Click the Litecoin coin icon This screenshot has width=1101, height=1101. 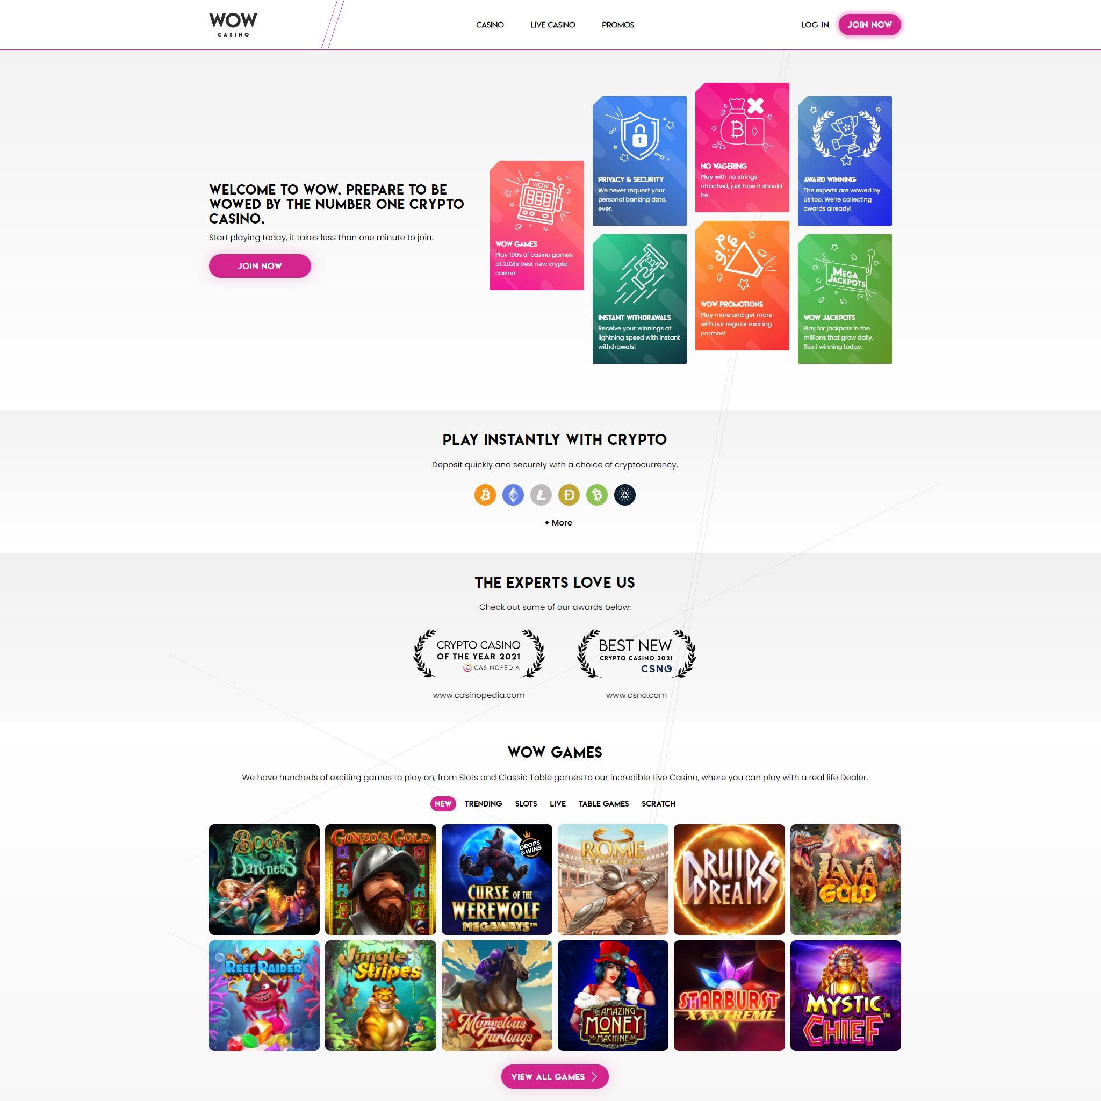[x=541, y=495]
